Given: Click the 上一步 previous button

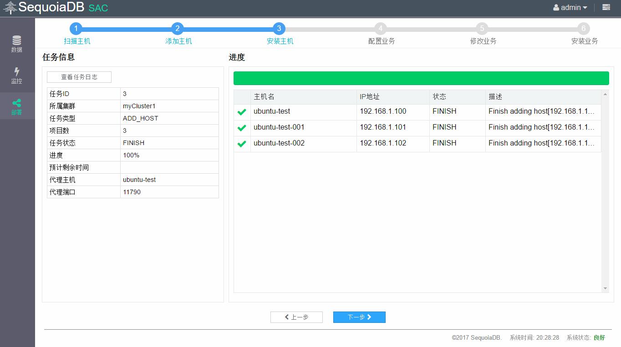Looking at the screenshot, I should pos(296,317).
